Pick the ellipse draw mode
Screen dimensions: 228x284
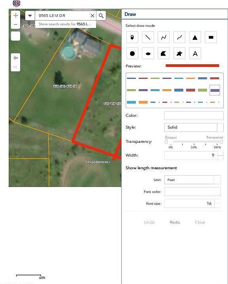pos(148,53)
